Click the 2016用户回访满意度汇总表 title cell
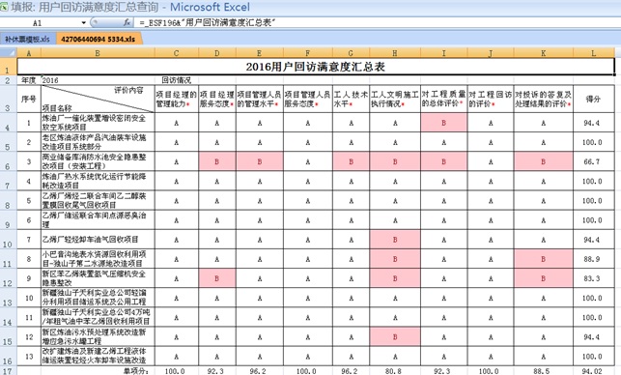Viewport: 621px width, 375px height. [x=316, y=67]
